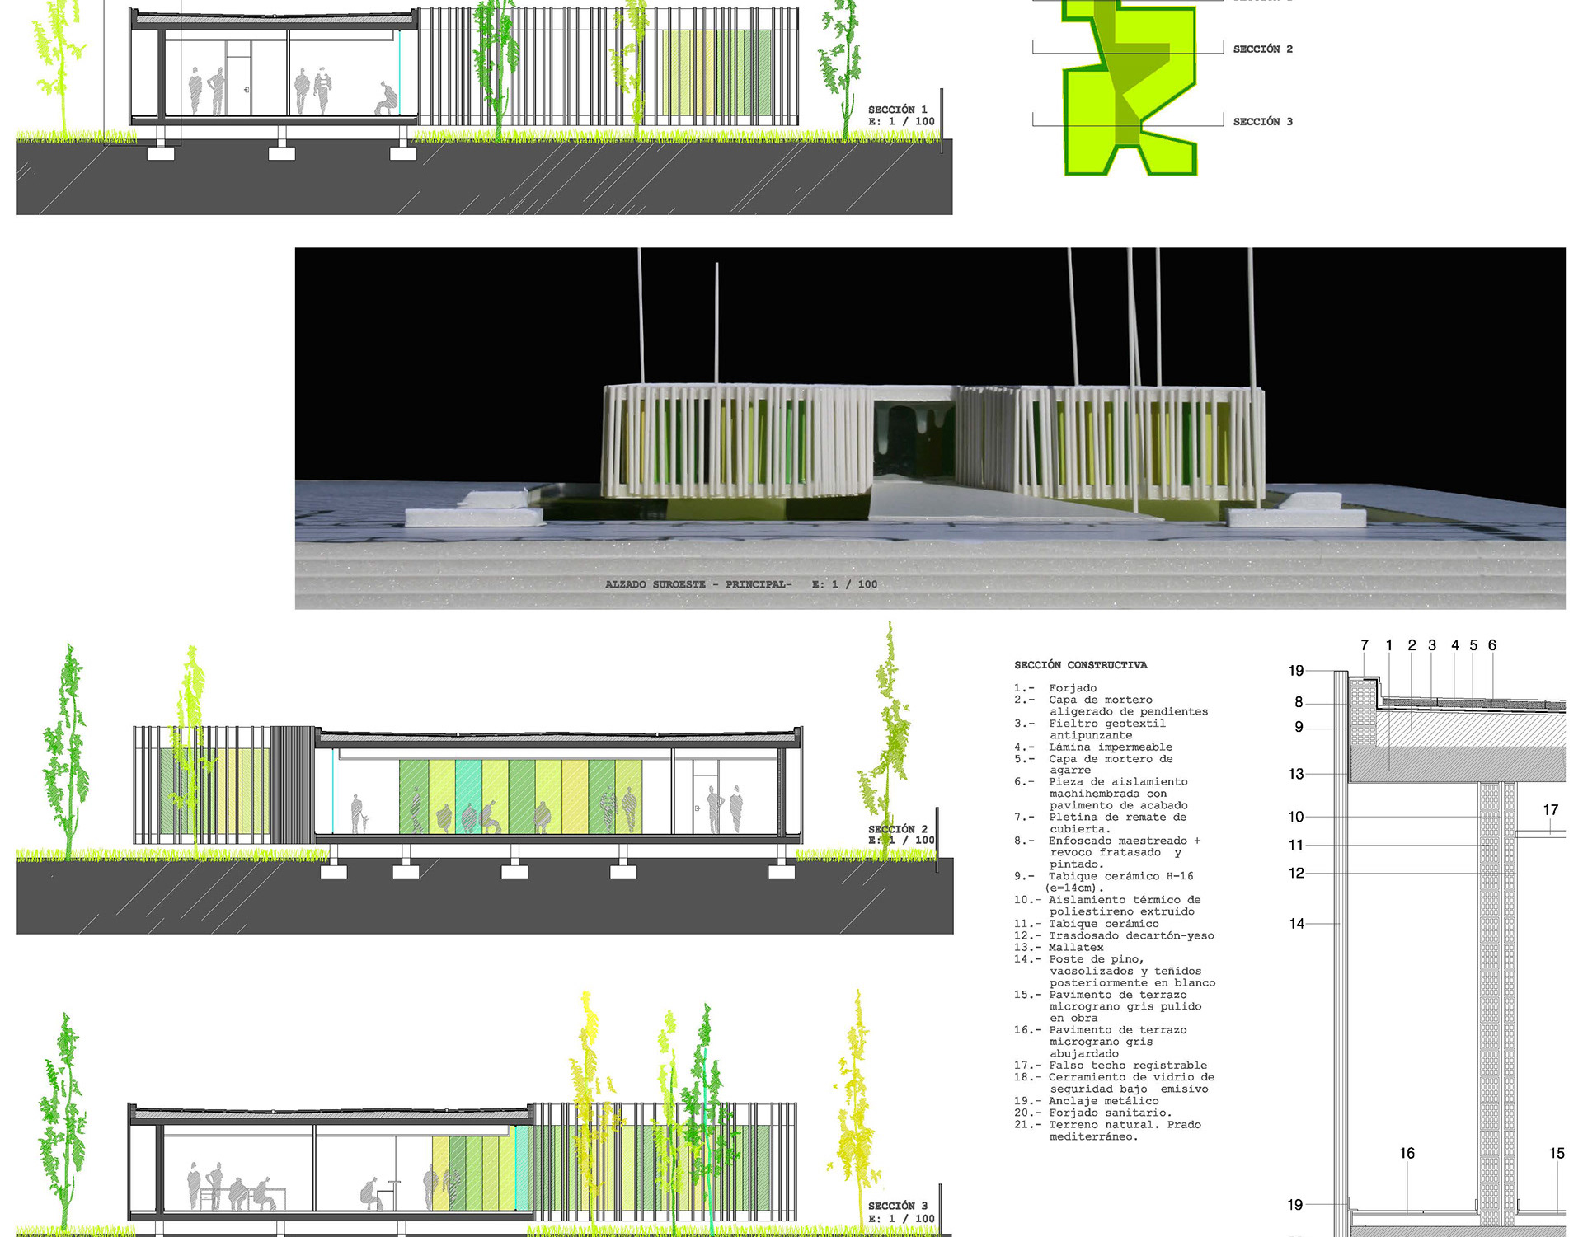Click legend entry '16.- Pavimento de terrazo abujardado'

[x=1101, y=1042]
